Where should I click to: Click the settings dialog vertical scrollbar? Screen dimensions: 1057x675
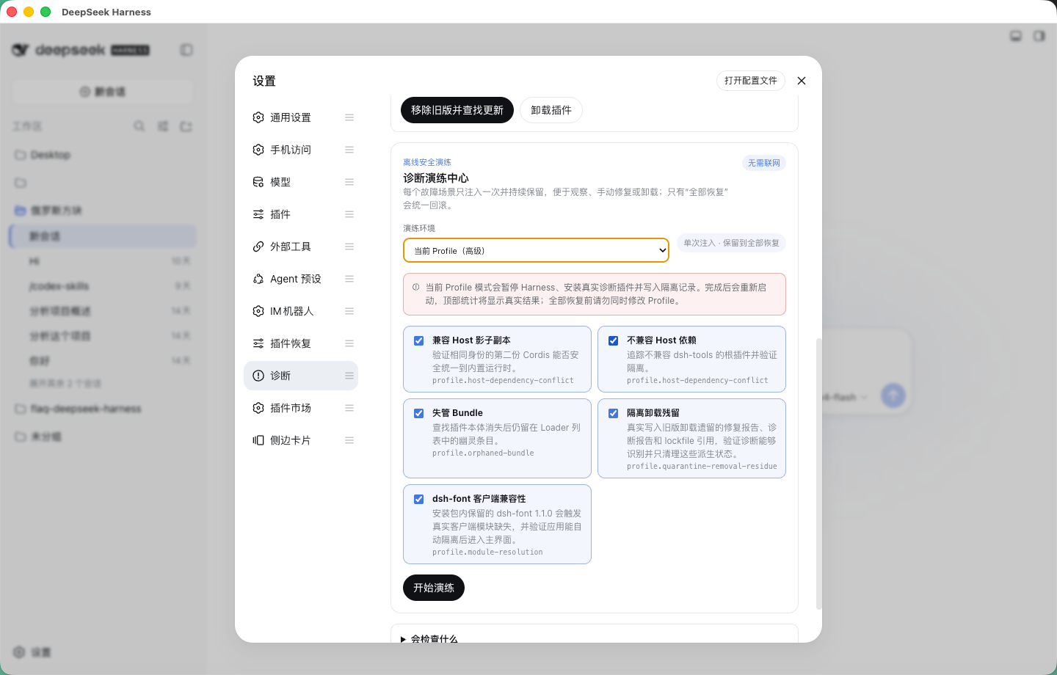click(819, 473)
